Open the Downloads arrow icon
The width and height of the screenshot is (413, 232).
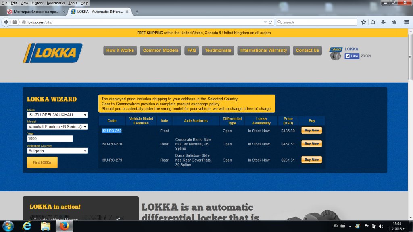click(383, 22)
